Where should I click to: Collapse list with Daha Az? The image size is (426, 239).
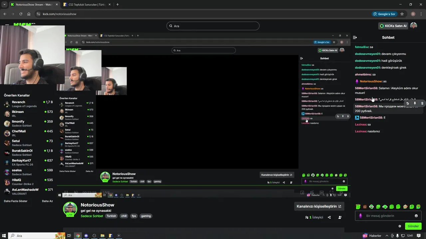(x=47, y=201)
